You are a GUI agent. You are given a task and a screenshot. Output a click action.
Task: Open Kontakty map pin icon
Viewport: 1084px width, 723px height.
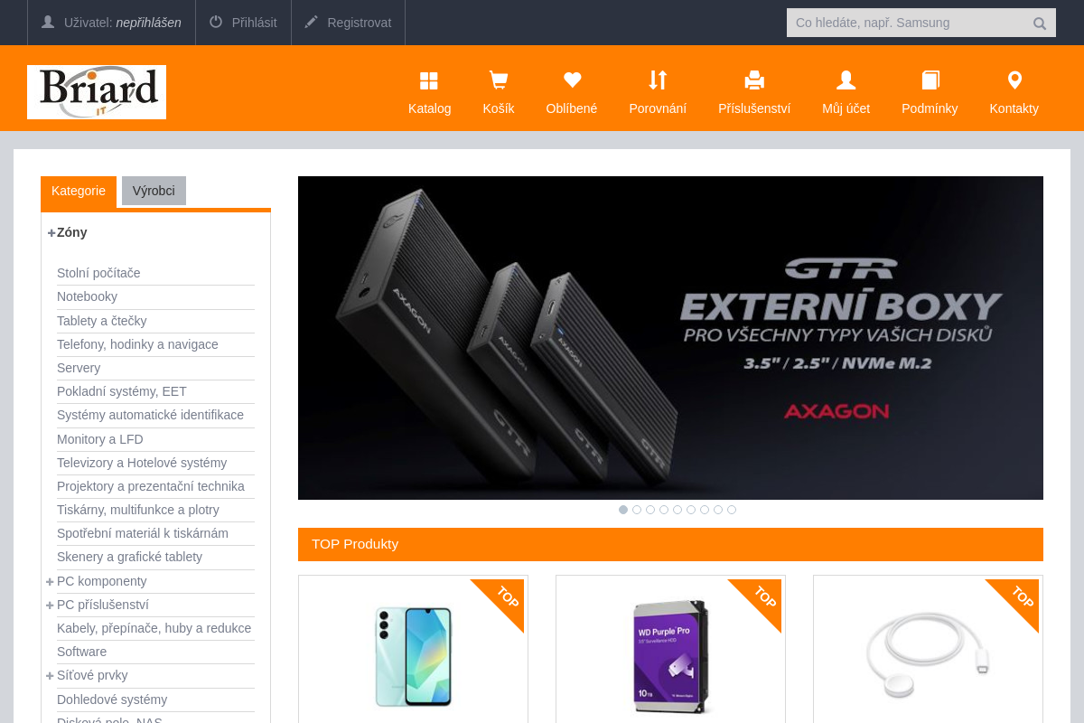point(1014,80)
